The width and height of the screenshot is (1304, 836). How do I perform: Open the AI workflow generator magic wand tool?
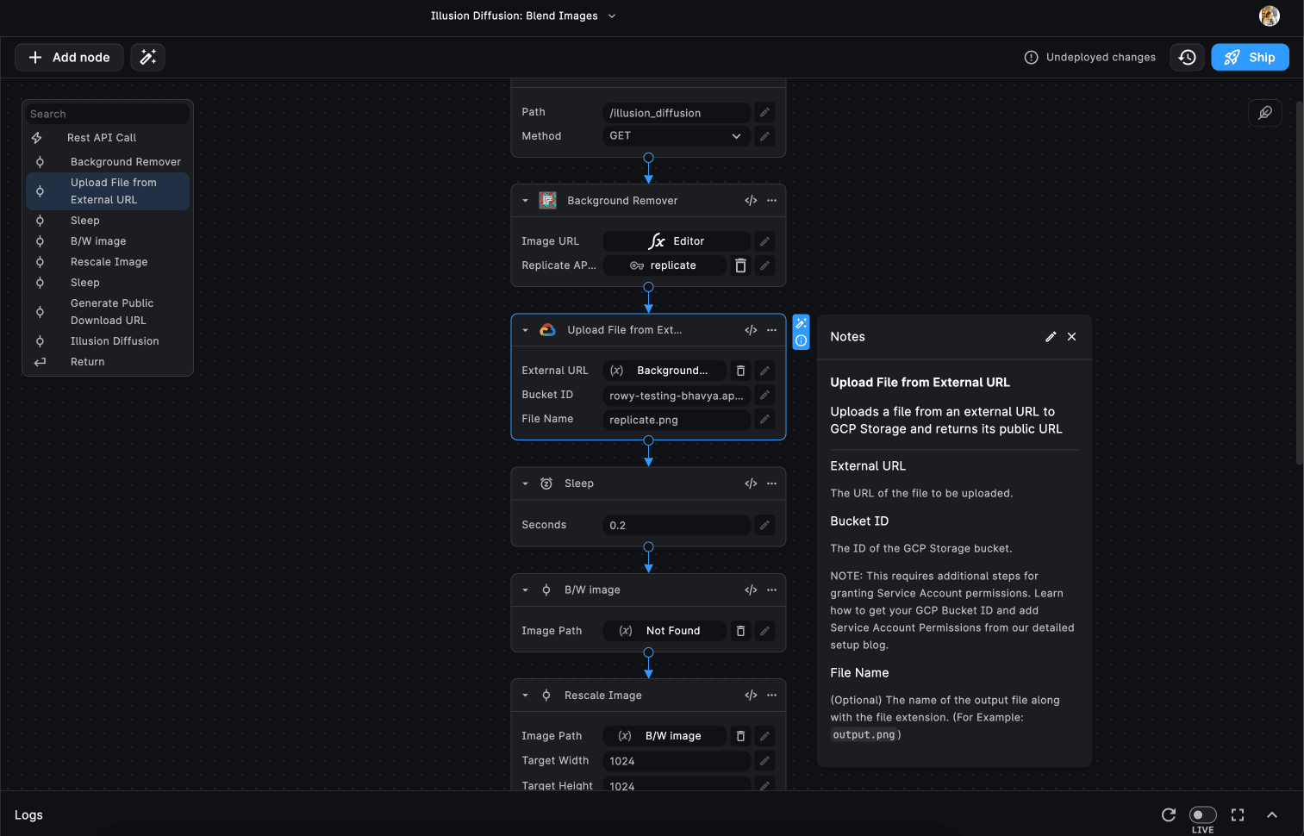tap(147, 57)
